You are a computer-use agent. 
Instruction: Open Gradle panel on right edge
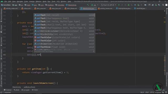pyautogui.click(x=167, y=11)
